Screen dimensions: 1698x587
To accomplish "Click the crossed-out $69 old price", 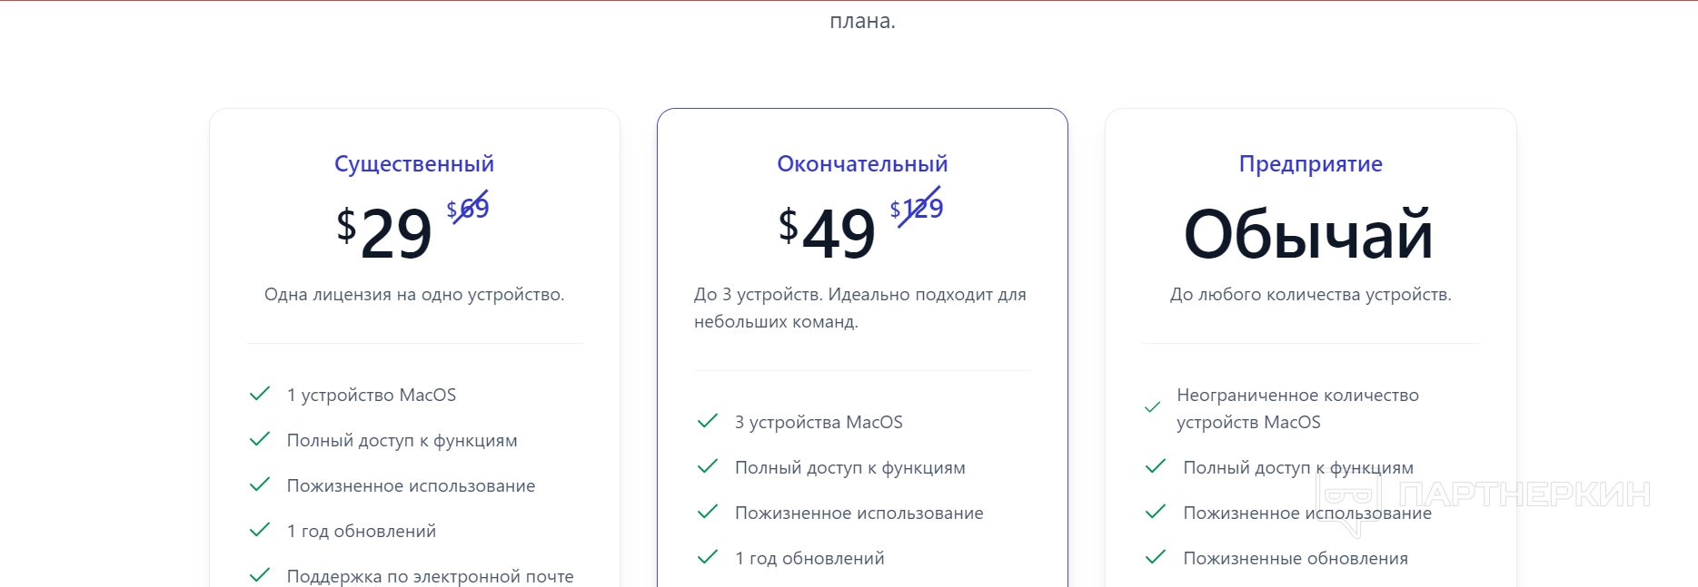I will [x=468, y=209].
